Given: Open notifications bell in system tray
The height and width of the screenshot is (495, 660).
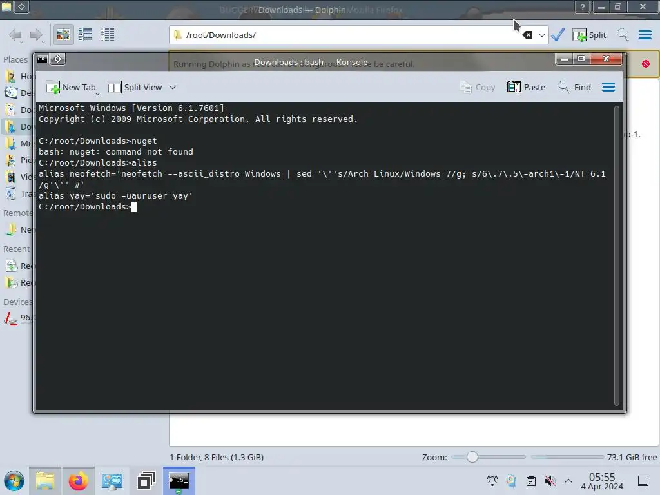Looking at the screenshot, I should pyautogui.click(x=492, y=481).
